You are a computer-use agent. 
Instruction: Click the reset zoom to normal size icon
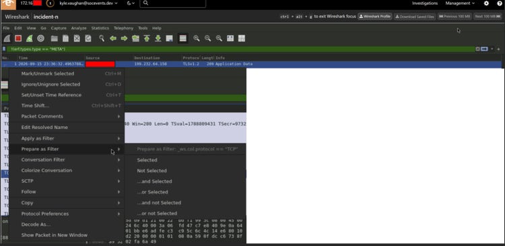219,38
